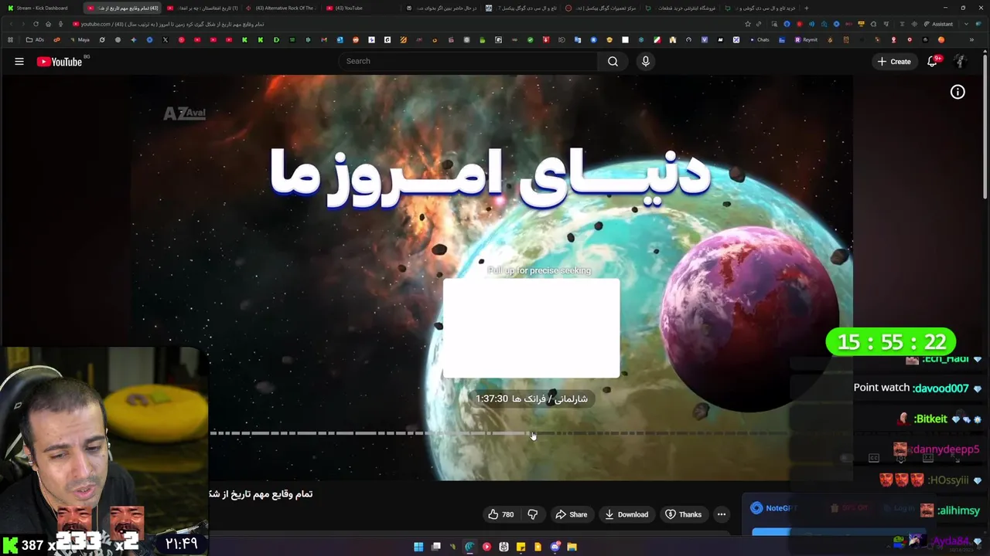Open the Chats bookmark
The height and width of the screenshot is (556, 990).
click(x=760, y=39)
